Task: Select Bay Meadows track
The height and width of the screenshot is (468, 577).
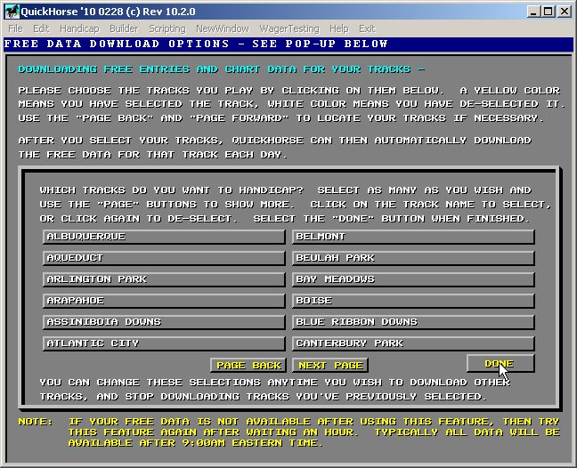Action: [x=413, y=279]
